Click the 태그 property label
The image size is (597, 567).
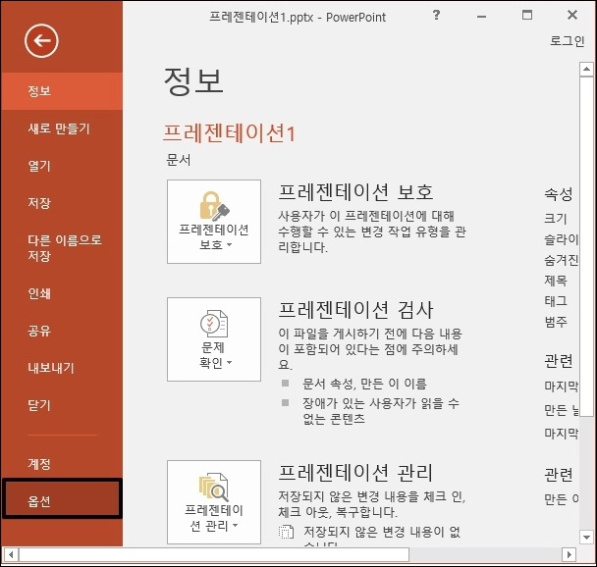click(x=556, y=301)
